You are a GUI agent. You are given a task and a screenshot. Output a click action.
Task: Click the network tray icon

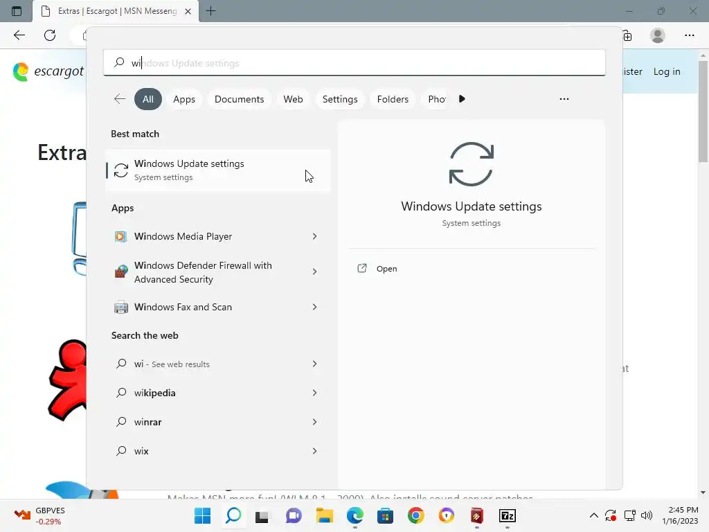(629, 515)
